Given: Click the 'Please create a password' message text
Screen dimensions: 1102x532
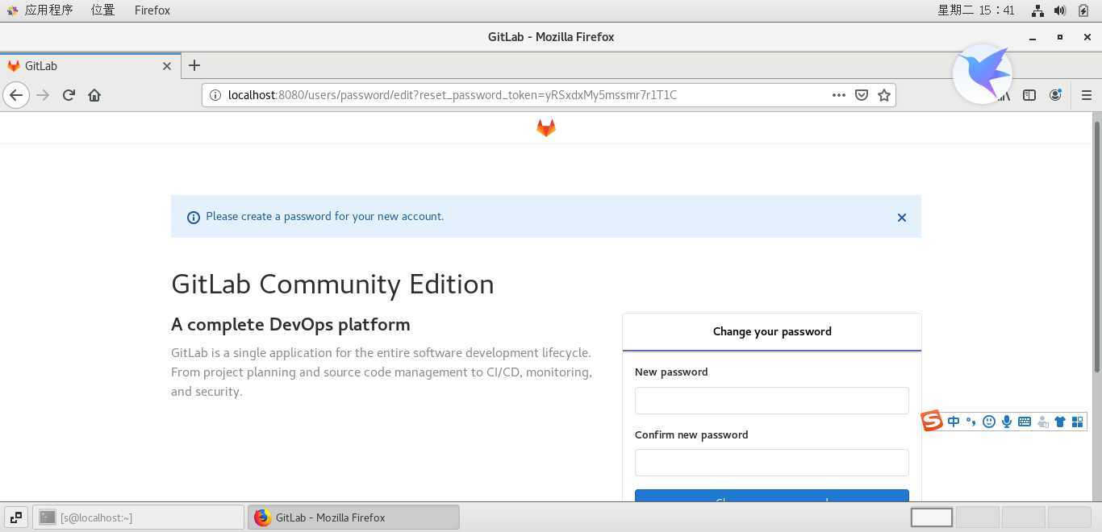Looking at the screenshot, I should (x=324, y=216).
